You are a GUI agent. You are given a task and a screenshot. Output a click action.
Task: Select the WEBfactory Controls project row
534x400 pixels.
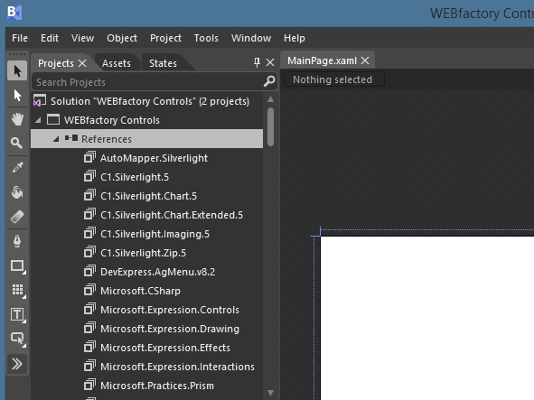146,120
